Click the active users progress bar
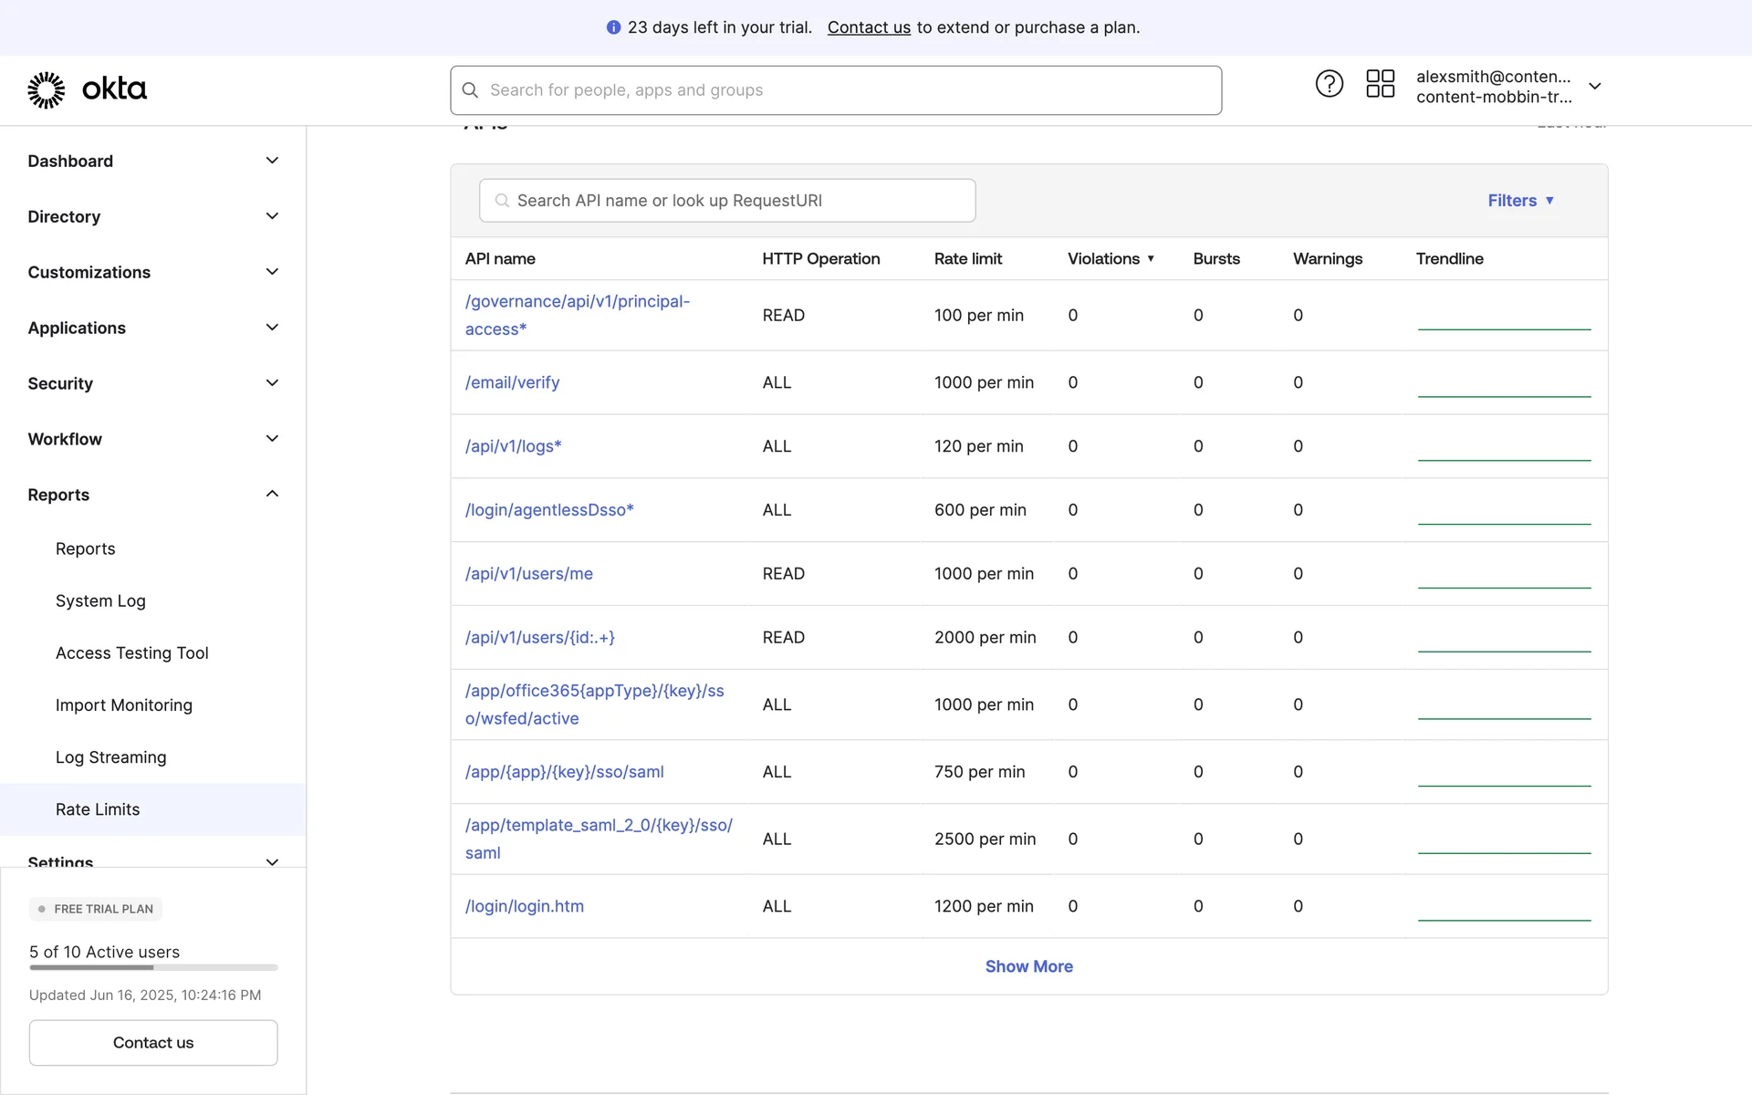Image resolution: width=1752 pixels, height=1095 pixels. tap(153, 967)
